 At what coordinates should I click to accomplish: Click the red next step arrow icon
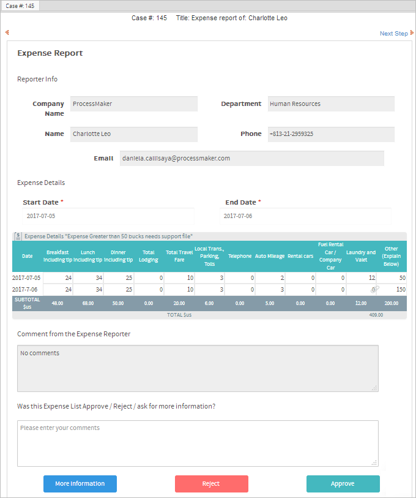click(x=412, y=33)
